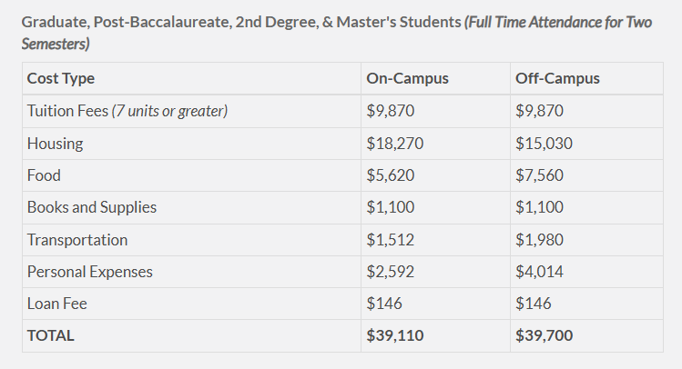
Task: Click the Off-Campus housing cost $15,030
Action: pos(544,144)
